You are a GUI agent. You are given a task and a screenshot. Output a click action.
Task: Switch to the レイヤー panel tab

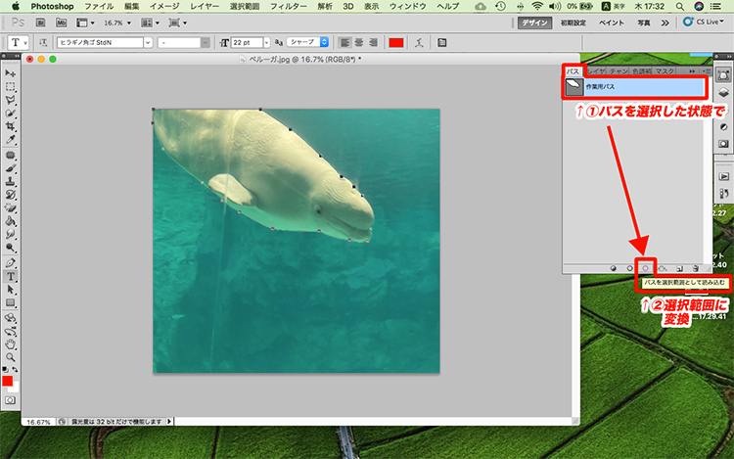point(596,71)
